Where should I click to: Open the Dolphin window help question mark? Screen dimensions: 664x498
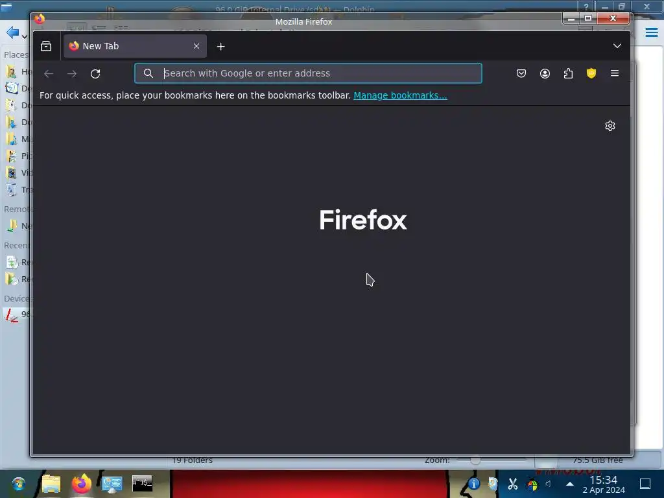coord(586,6)
